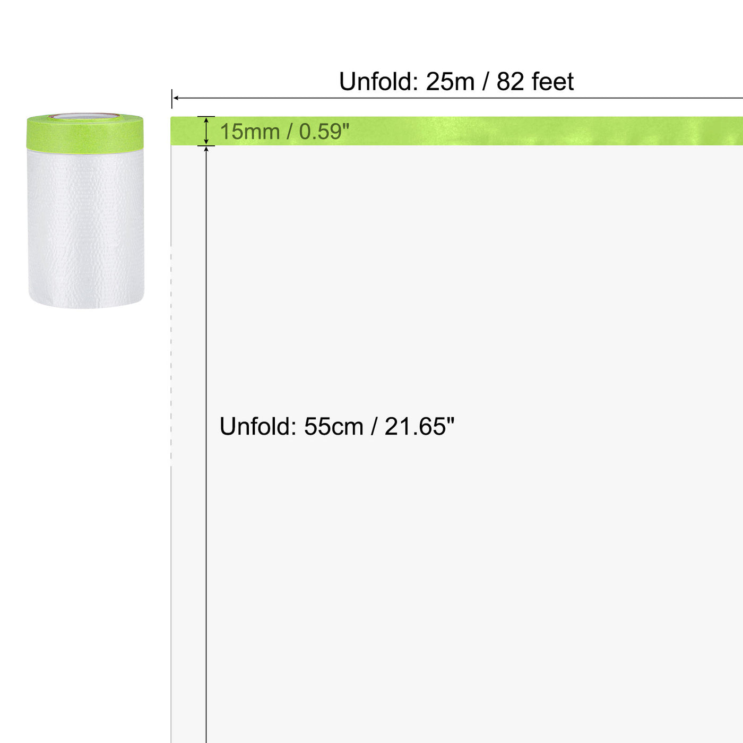Click the upper arrowhead of the 55cm line

pyautogui.click(x=206, y=150)
